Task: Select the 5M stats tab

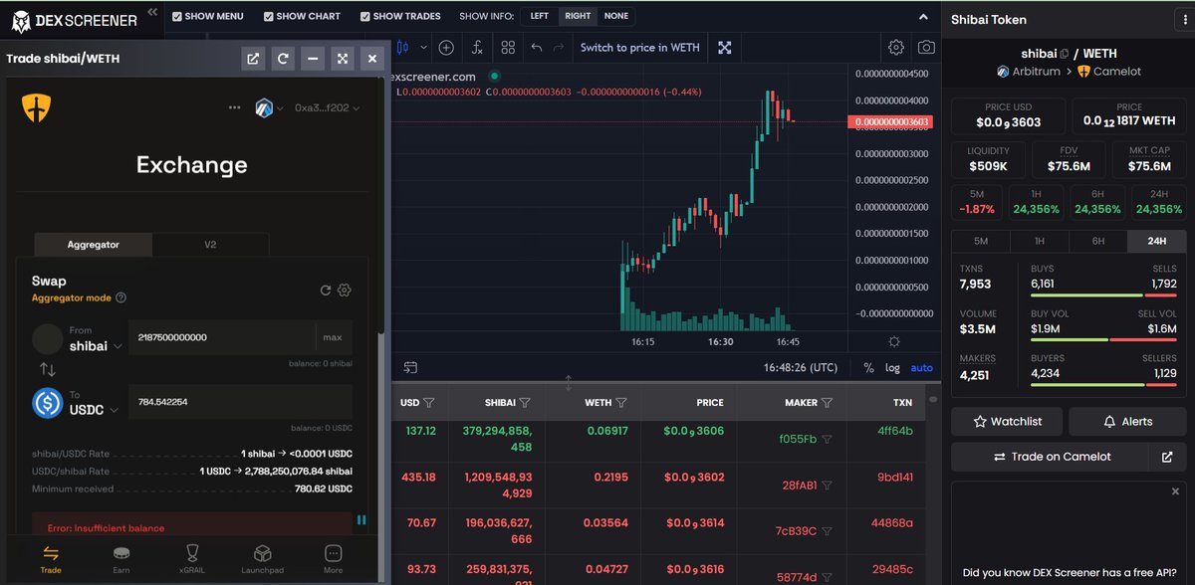Action: click(981, 241)
